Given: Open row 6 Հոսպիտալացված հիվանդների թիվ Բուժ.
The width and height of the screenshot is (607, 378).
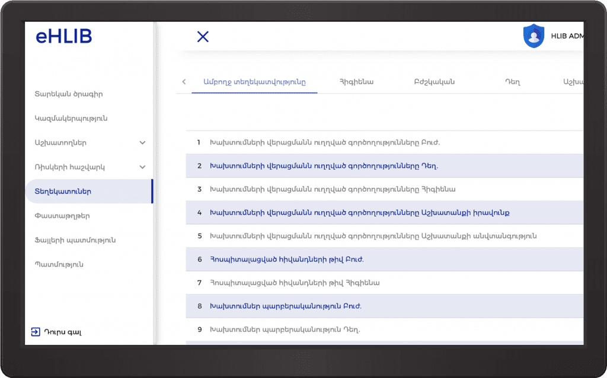Looking at the screenshot, I should pyautogui.click(x=286, y=259).
